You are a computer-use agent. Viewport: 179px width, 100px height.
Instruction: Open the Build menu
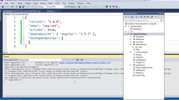pyautogui.click(x=36, y=3)
